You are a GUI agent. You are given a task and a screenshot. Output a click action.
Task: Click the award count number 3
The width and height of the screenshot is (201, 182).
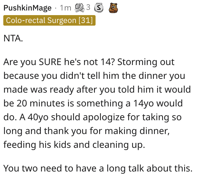pyautogui.click(x=88, y=7)
